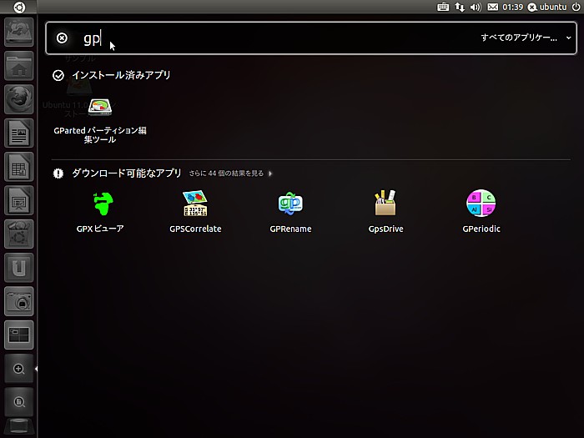Screen dimensions: 584x438
Task: Open the ubuntu user menu
Action: [x=546, y=7]
